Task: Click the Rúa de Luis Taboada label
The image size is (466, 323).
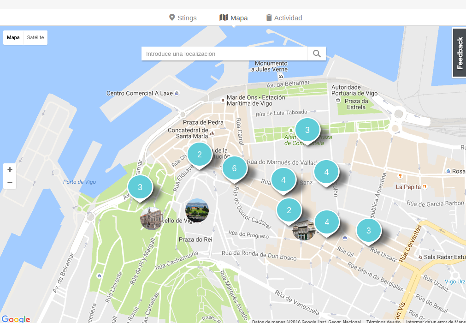Action: point(281,113)
